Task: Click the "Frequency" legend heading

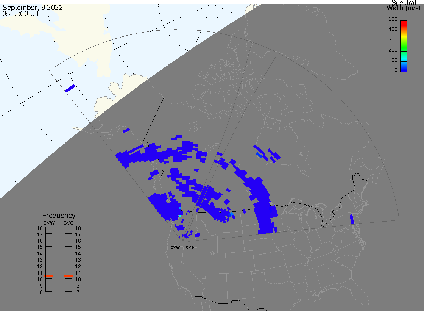Action: pos(59,216)
